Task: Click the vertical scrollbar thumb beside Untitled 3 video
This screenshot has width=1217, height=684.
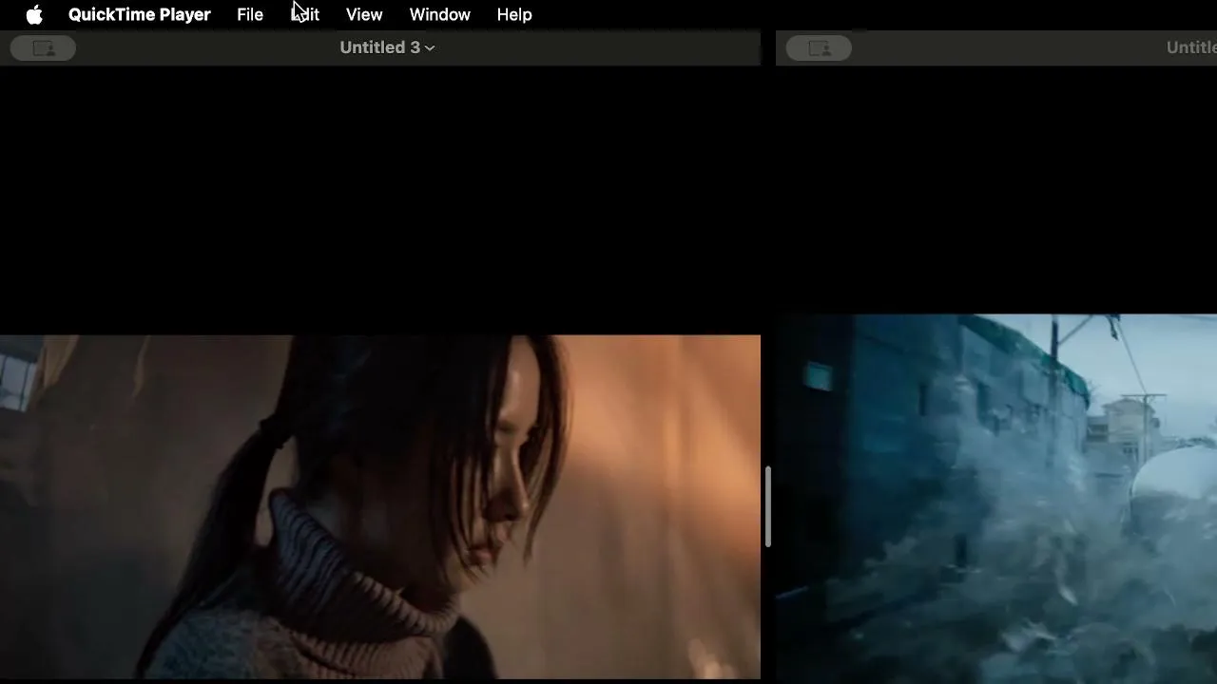Action: [x=767, y=506]
